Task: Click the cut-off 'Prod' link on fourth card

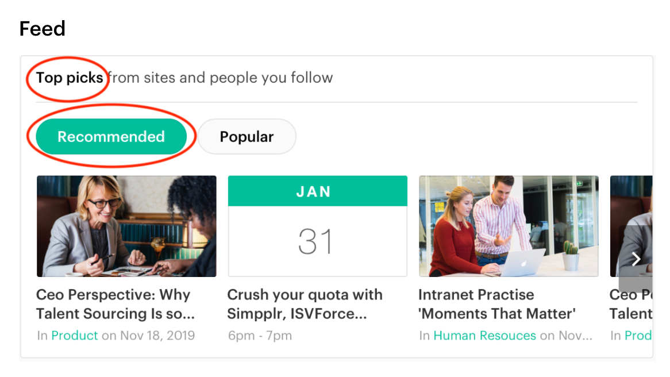Action: (x=638, y=336)
